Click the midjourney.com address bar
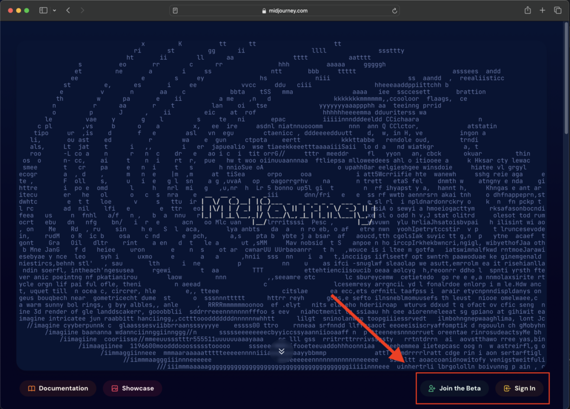This screenshot has width=570, height=409. 284,11
